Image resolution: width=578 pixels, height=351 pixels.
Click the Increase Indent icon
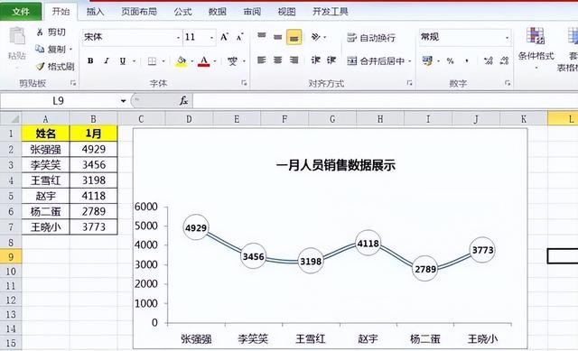331,60
